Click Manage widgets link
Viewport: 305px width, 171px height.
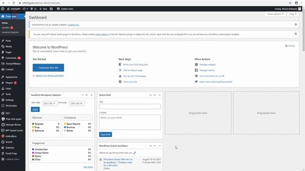click(208, 65)
